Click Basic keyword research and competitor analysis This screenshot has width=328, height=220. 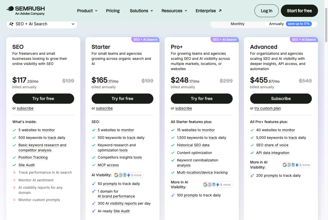tap(42, 148)
